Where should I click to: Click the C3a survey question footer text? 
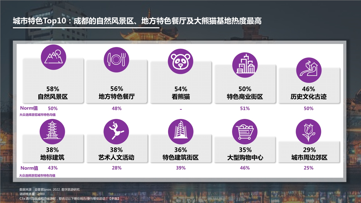pyautogui.click(x=69, y=199)
